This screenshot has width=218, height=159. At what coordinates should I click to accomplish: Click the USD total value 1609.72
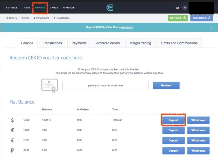(x=117, y=120)
